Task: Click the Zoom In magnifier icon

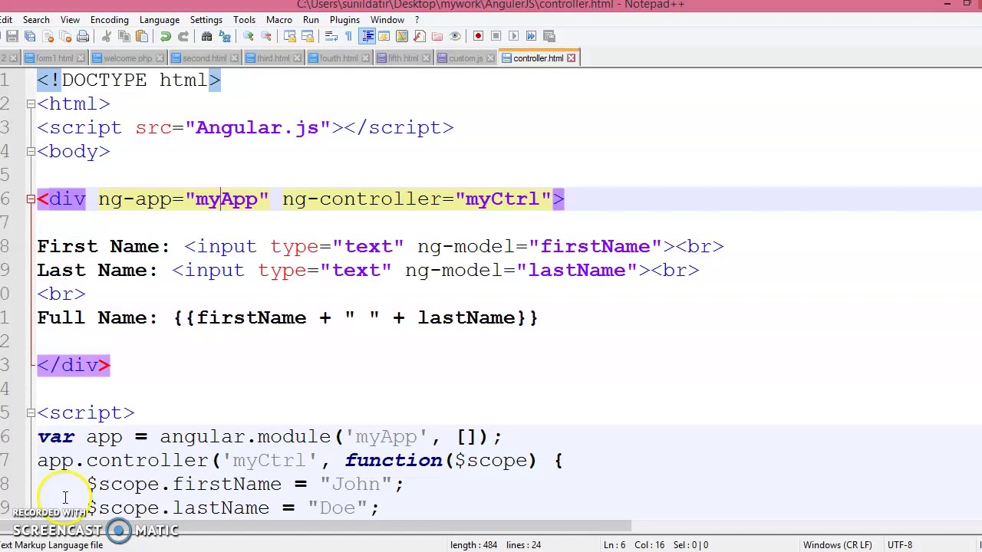Action: pos(248,36)
